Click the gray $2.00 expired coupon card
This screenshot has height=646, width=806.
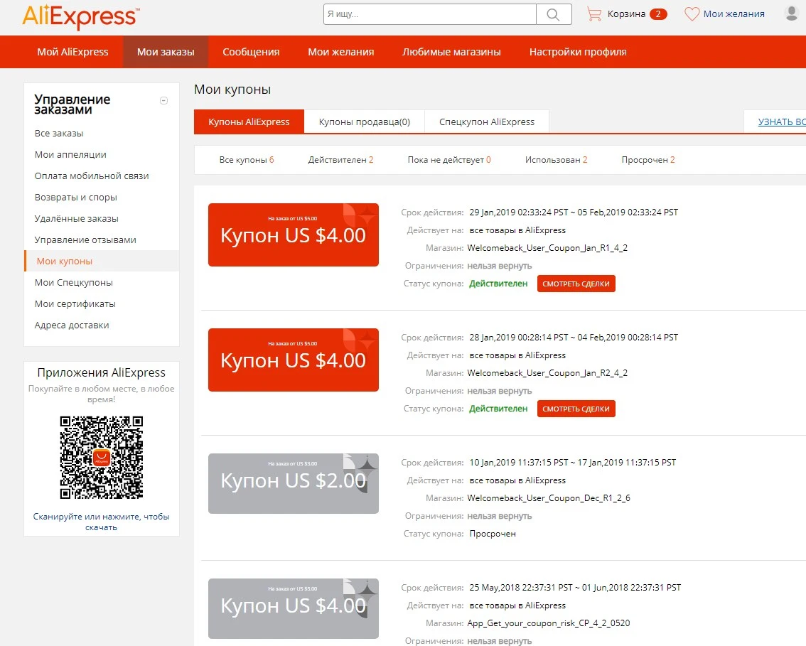(x=294, y=483)
